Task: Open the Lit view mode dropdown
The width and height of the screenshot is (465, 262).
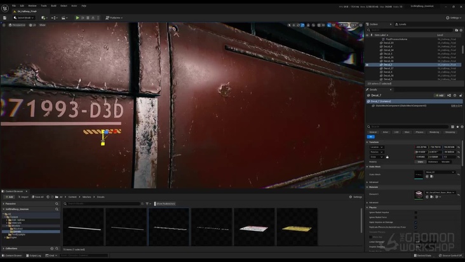Action: coord(32,25)
